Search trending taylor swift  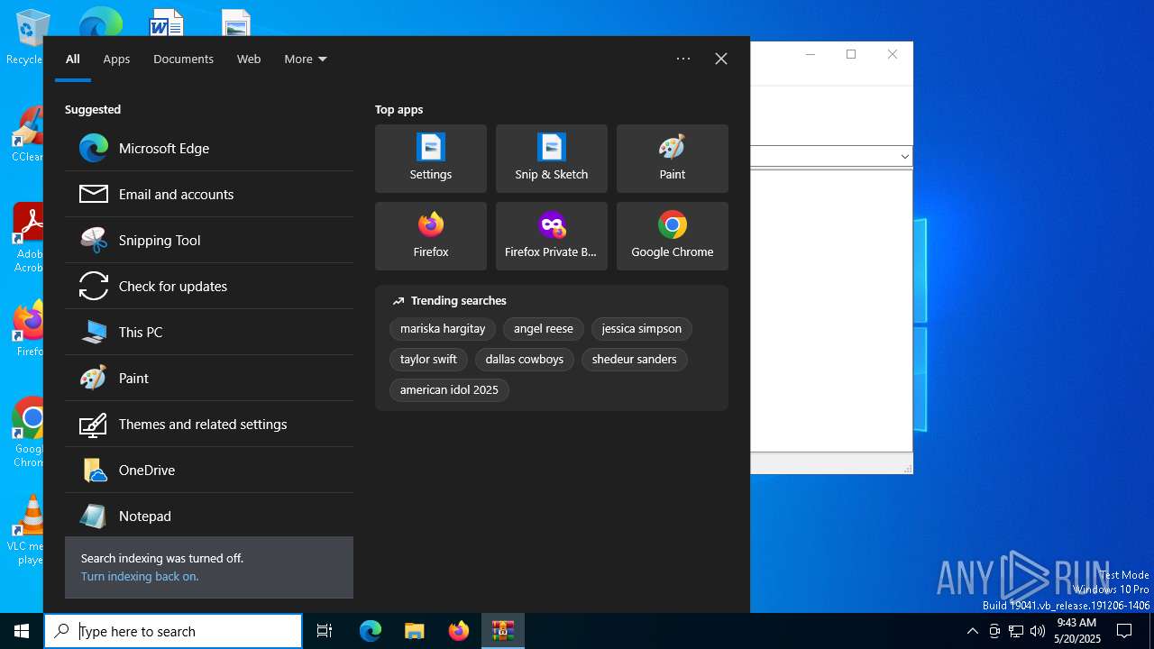(x=428, y=360)
